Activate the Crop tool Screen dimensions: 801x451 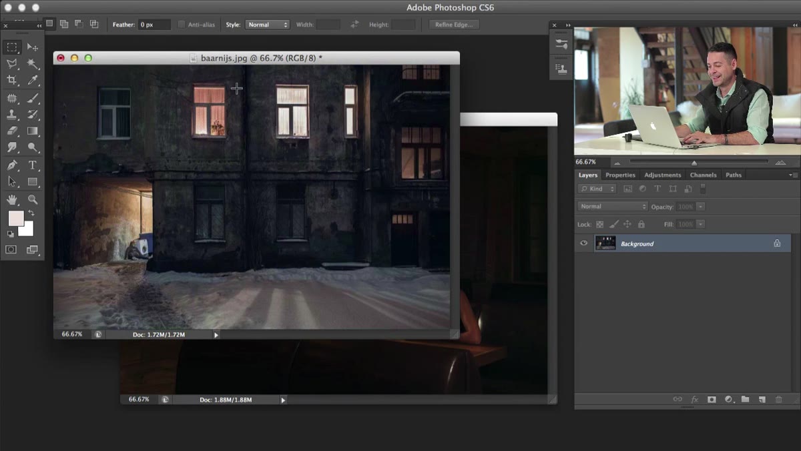click(x=12, y=81)
